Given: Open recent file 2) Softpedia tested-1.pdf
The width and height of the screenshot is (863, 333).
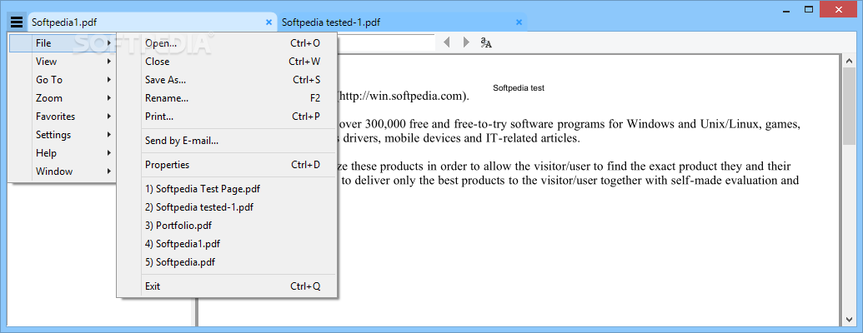Looking at the screenshot, I should pyautogui.click(x=227, y=207).
